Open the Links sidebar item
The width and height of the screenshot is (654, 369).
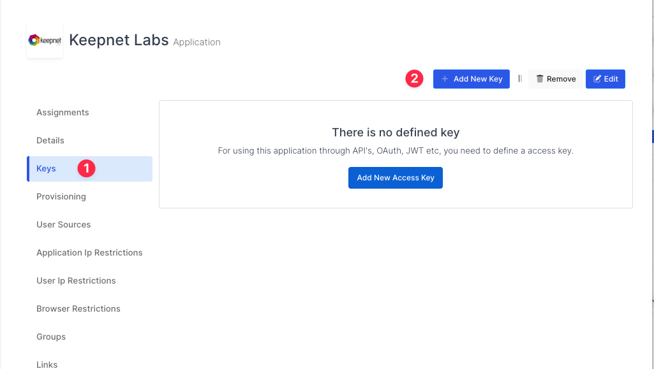[47, 365]
